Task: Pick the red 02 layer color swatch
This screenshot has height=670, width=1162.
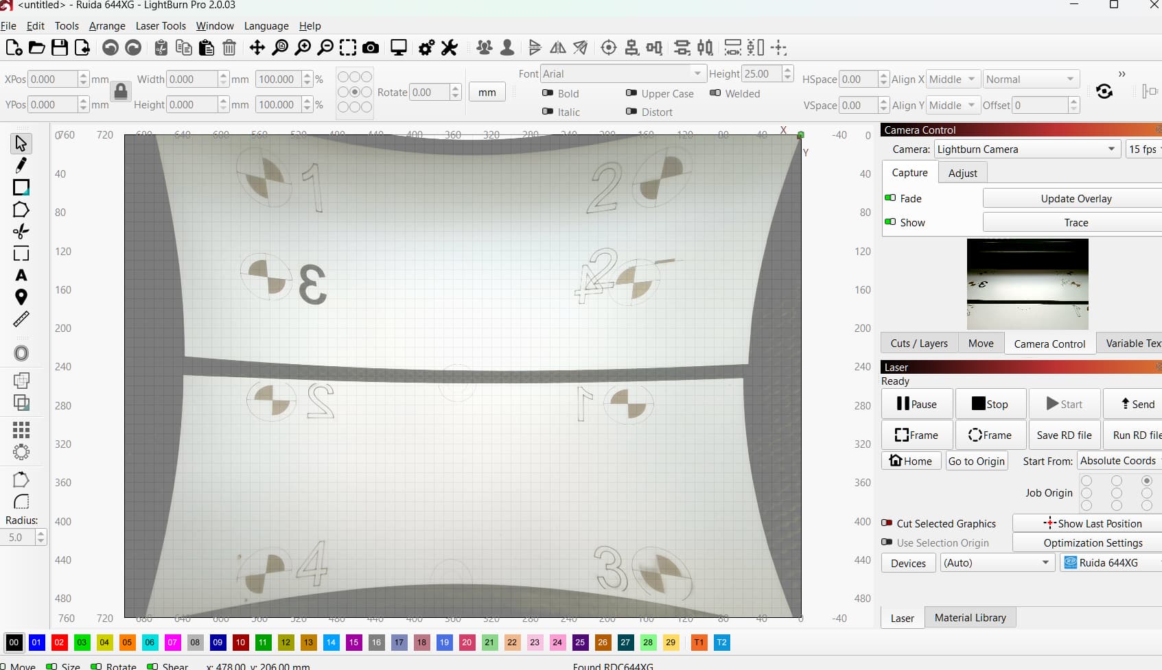Action: (59, 643)
